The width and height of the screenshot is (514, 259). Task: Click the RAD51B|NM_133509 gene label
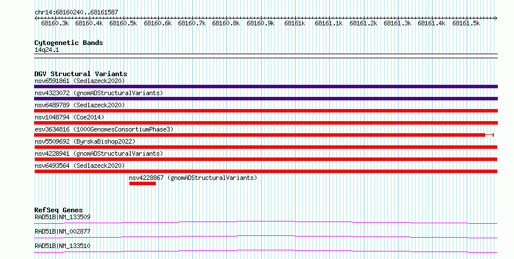click(62, 217)
